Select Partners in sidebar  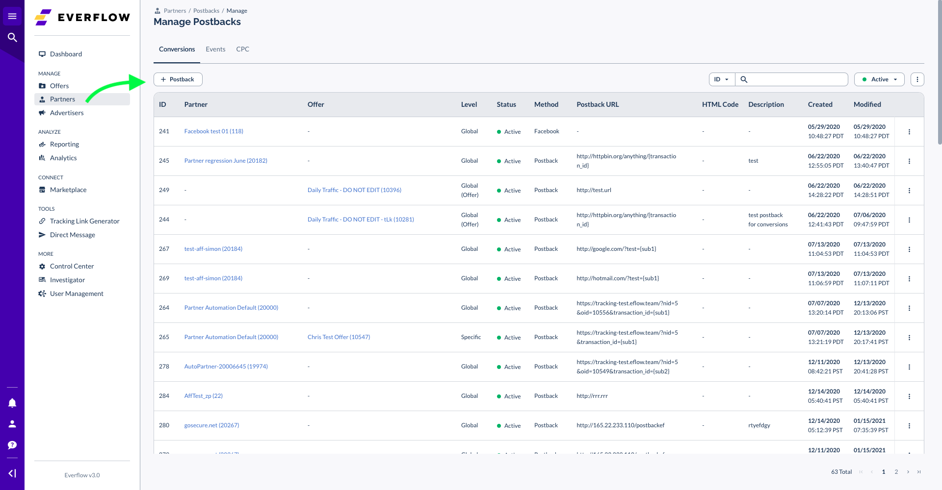82,99
